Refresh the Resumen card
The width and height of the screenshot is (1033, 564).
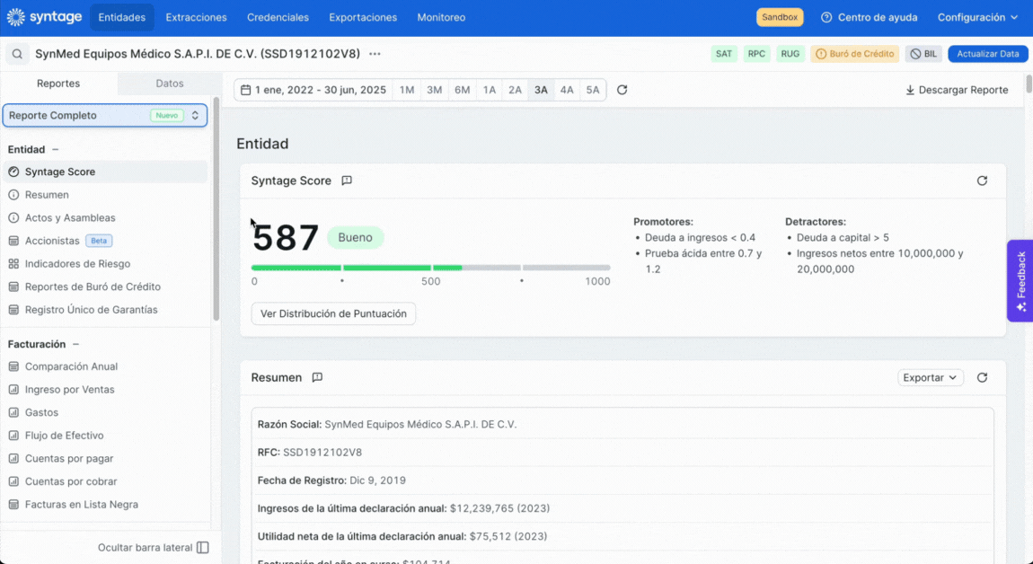coord(983,377)
